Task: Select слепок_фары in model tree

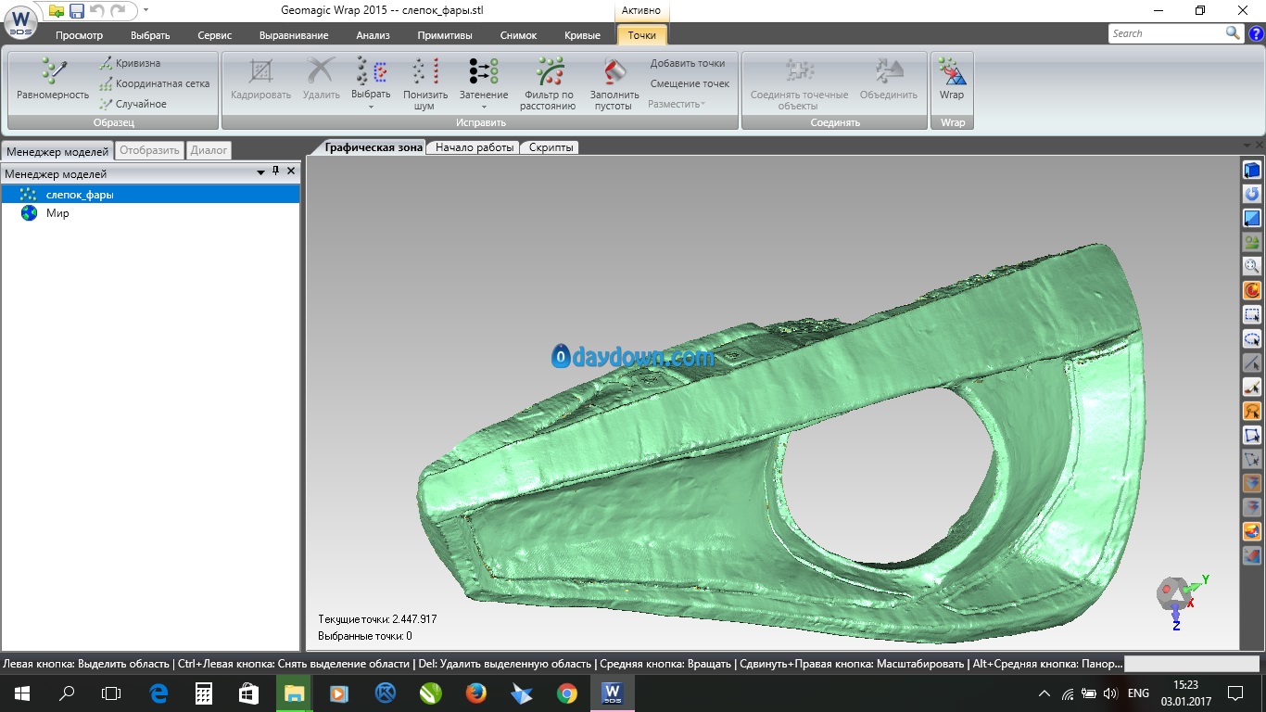Action: (x=150, y=195)
